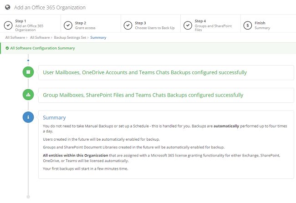Click the Step 2 checkmark circle
The height and width of the screenshot is (203, 296).
(x=68, y=25)
